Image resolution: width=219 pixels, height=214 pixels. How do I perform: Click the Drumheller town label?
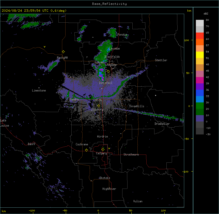click(162, 124)
